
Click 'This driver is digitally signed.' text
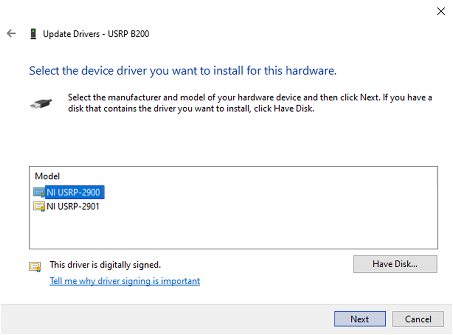(105, 265)
